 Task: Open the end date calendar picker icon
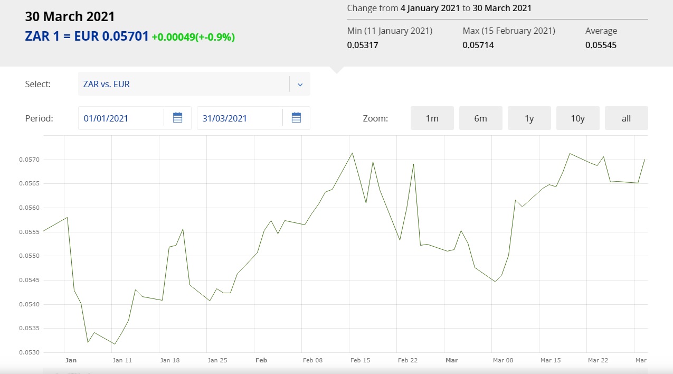point(296,118)
